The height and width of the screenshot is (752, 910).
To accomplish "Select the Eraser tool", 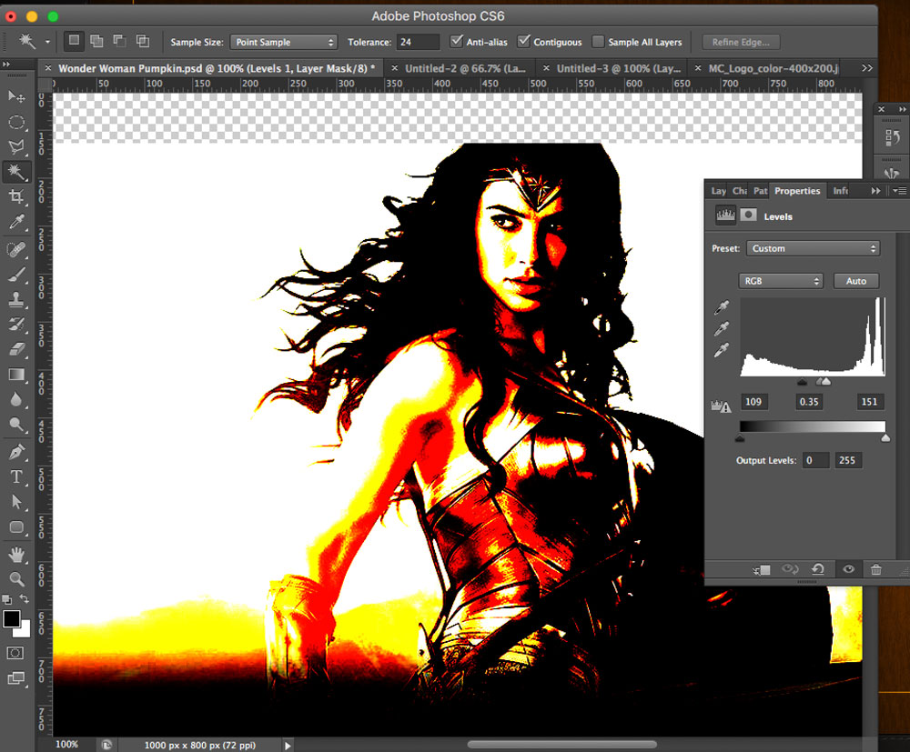I will pyautogui.click(x=15, y=348).
